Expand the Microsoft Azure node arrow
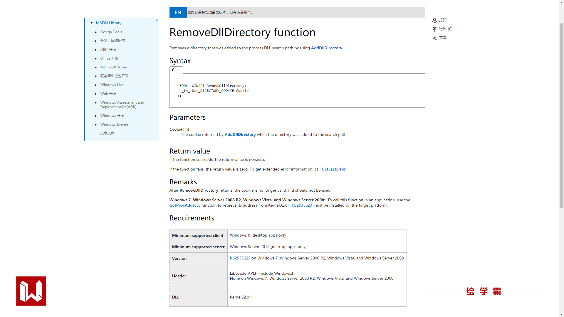Screen dimensions: 564x317 pyautogui.click(x=96, y=67)
